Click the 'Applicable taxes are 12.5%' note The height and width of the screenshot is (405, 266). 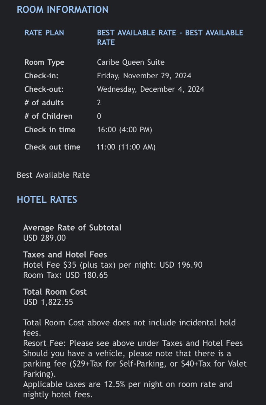(128, 384)
